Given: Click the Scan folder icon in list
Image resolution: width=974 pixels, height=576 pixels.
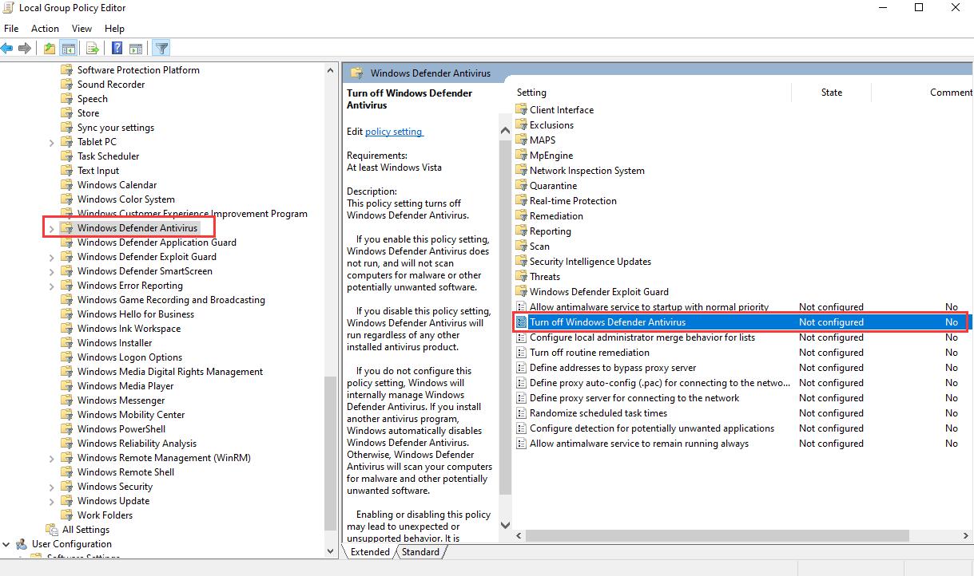Looking at the screenshot, I should pyautogui.click(x=522, y=247).
